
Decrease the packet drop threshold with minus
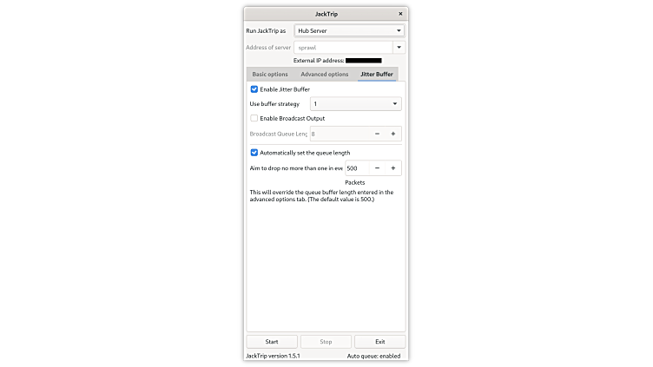point(377,168)
